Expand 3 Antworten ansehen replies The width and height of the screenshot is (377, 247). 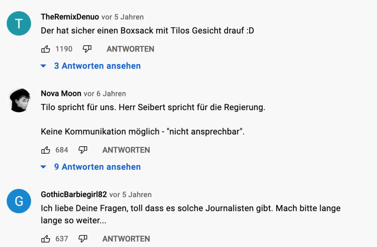tap(97, 66)
